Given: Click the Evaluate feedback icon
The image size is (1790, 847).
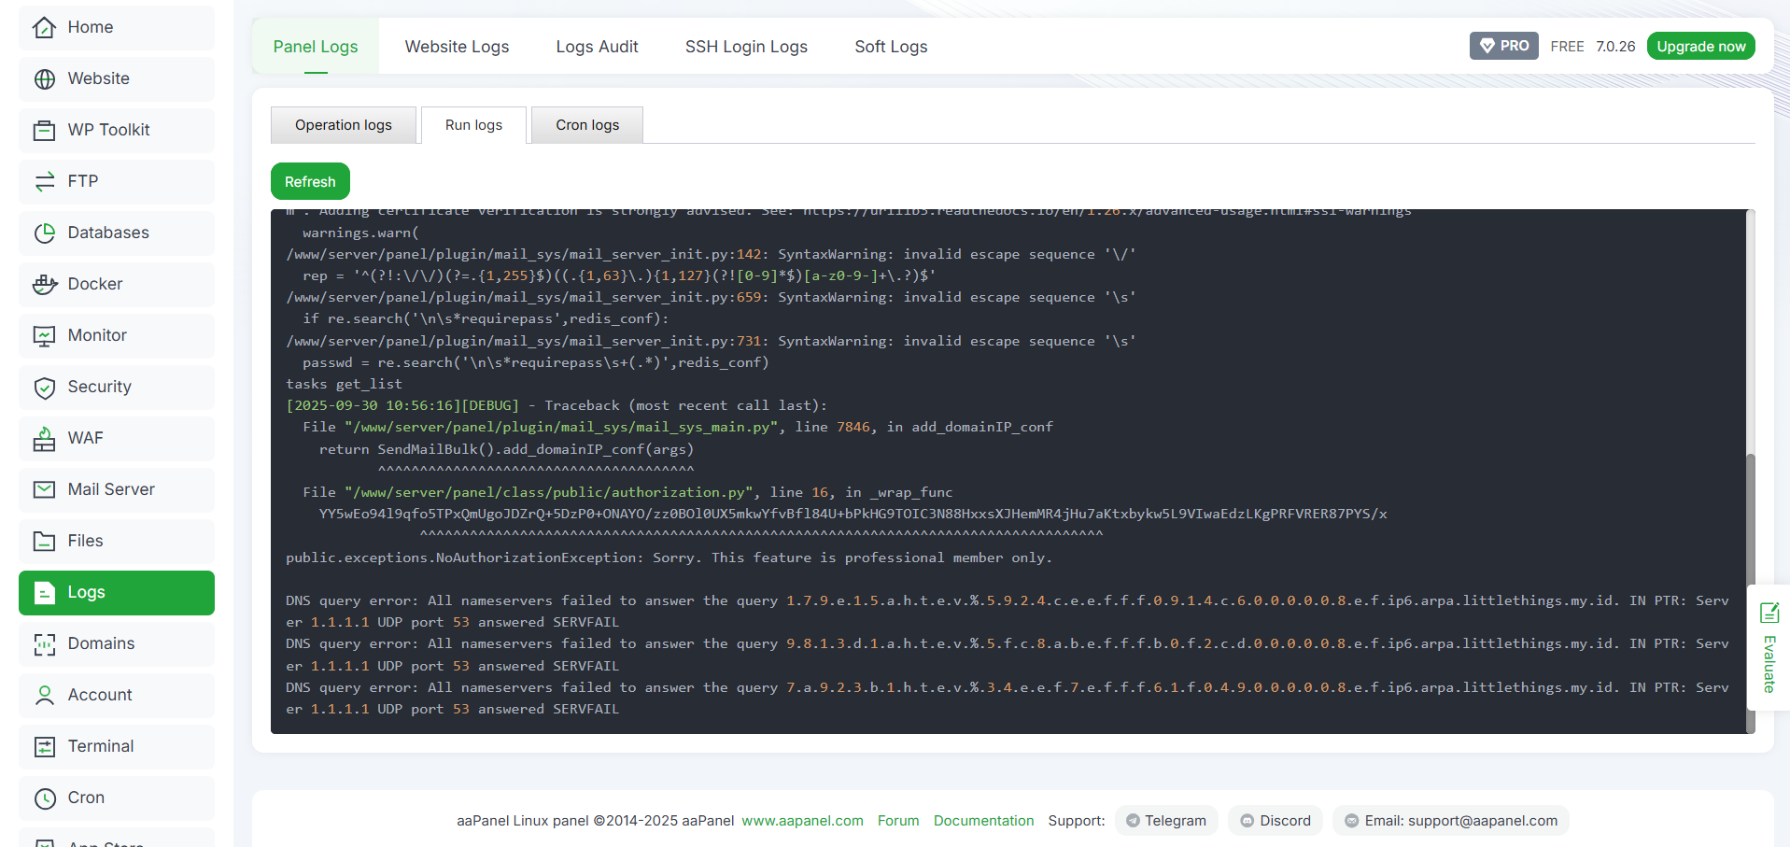Looking at the screenshot, I should tap(1769, 613).
